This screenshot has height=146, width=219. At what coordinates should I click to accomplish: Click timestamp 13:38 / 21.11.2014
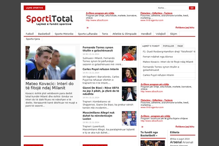(91, 122)
